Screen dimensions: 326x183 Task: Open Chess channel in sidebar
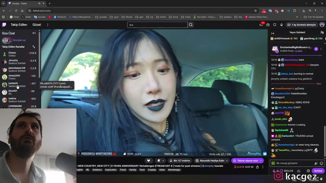(20, 54)
